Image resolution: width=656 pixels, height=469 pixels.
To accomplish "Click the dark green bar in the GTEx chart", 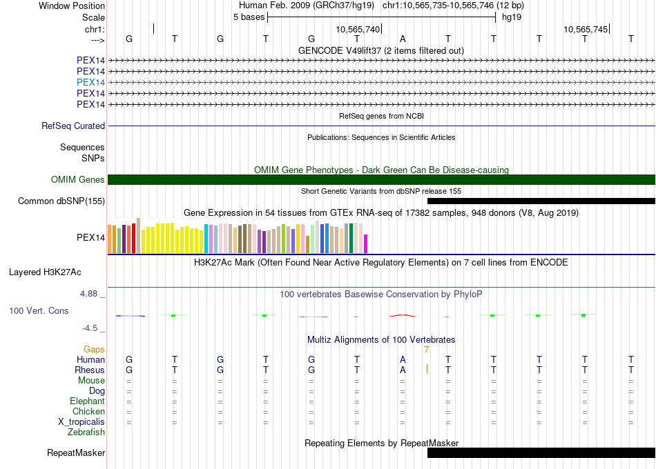I will click(351, 238).
